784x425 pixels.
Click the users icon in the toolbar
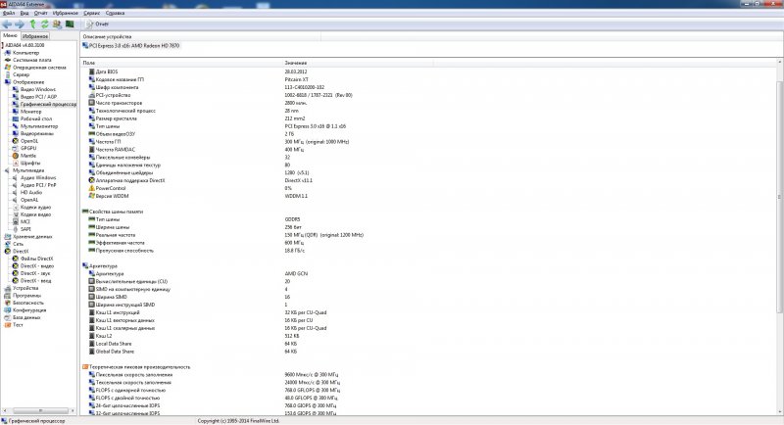click(x=59, y=23)
